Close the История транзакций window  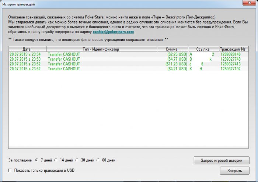(250, 3)
